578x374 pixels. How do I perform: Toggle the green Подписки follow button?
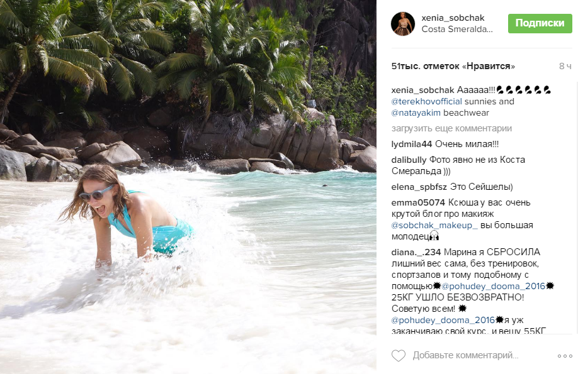tap(540, 23)
